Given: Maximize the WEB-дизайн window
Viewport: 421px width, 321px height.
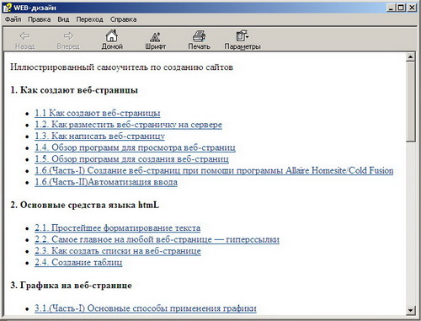Looking at the screenshot, I should [x=401, y=8].
